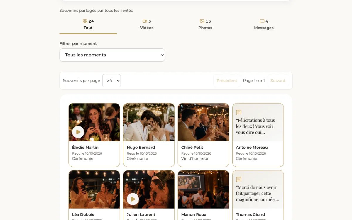
Task: Open the Tous les moments filter dropdown
Action: (x=112, y=55)
